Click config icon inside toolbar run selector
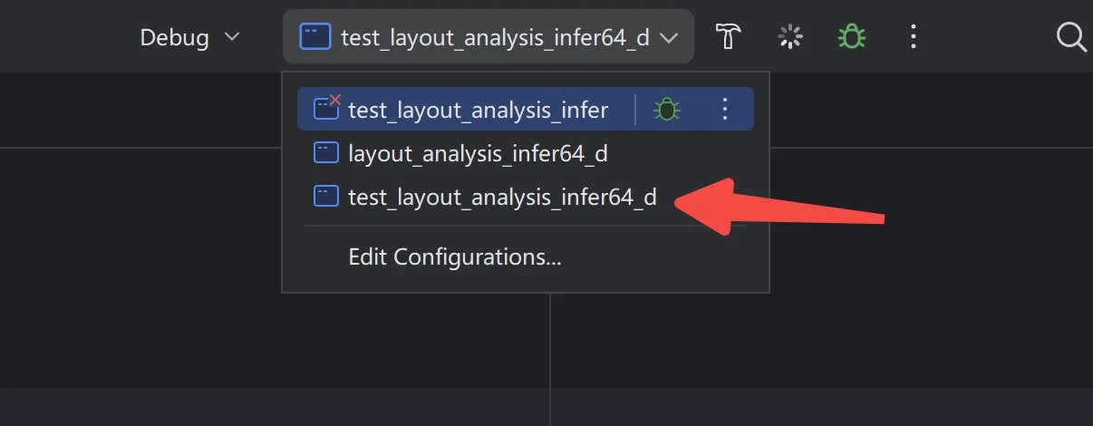 [315, 37]
